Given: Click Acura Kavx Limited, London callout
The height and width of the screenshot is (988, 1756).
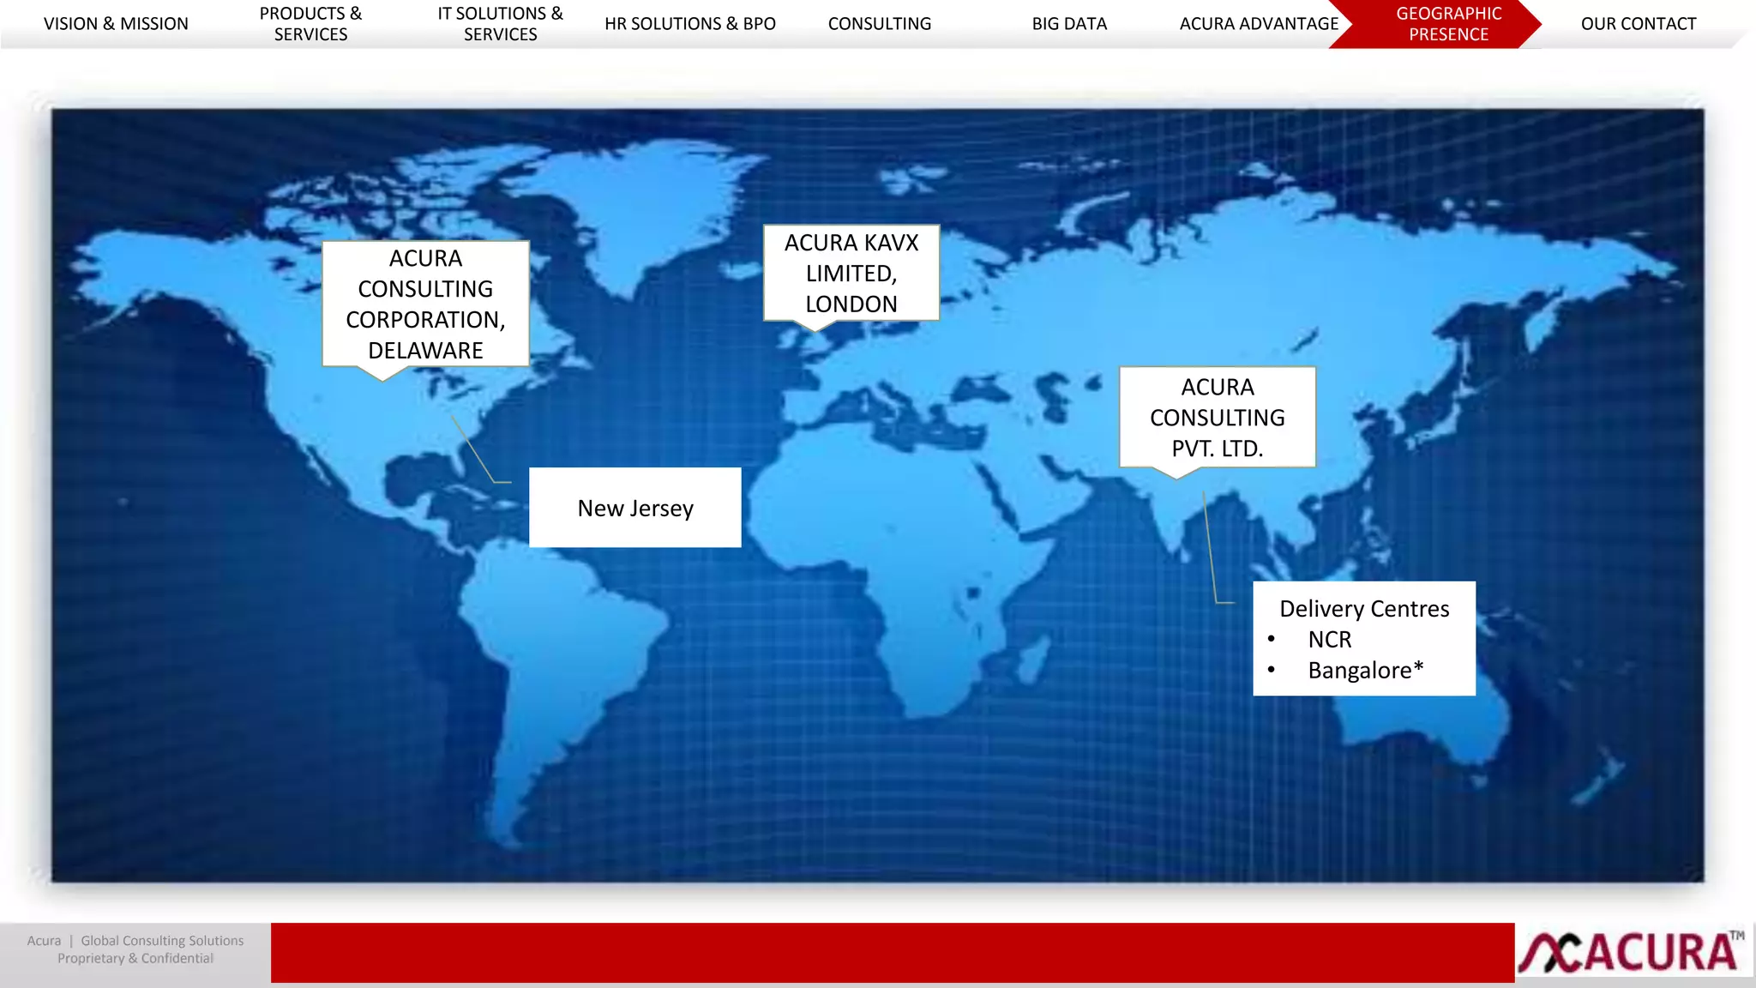Looking at the screenshot, I should tap(851, 274).
